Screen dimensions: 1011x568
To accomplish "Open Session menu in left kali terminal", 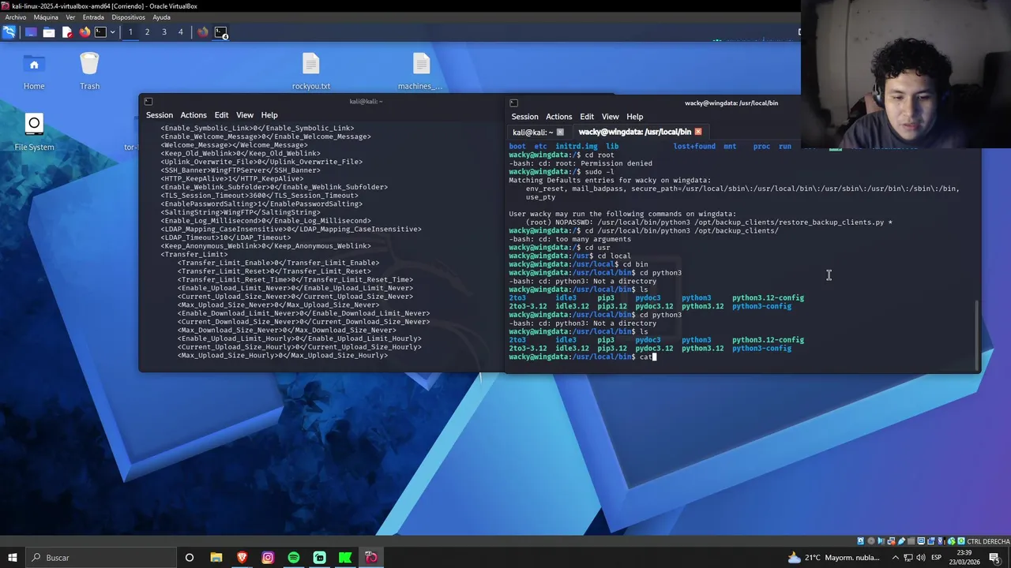I will point(159,115).
